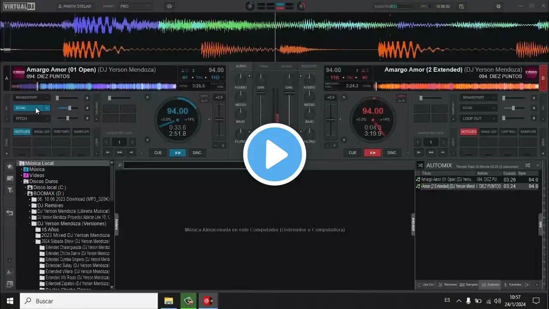Screen dimensions: 549x309
Task: Select HOTCUES pad tab on deck B
Action: (x=469, y=132)
